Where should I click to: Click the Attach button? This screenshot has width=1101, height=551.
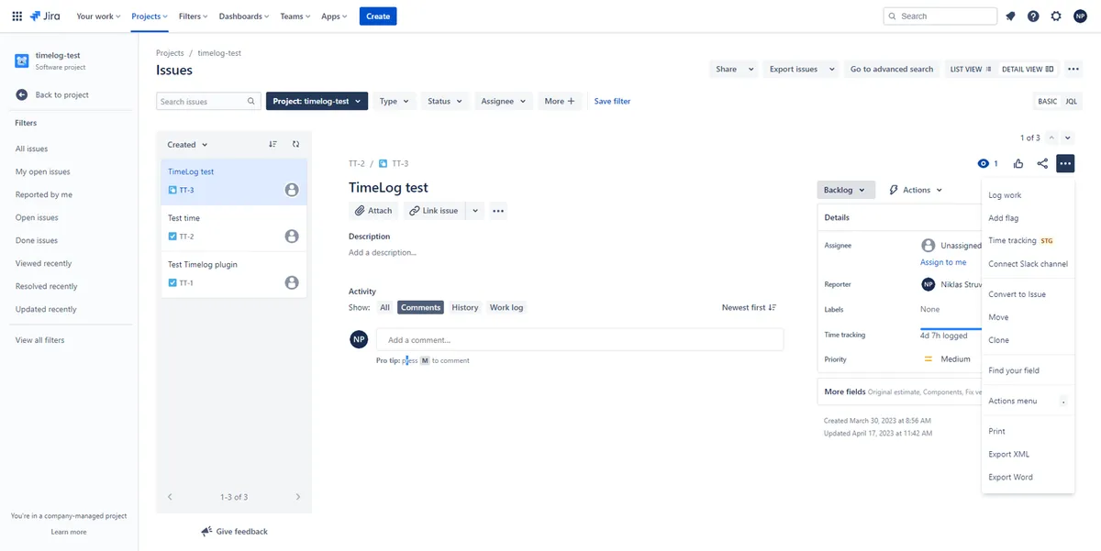coord(373,211)
